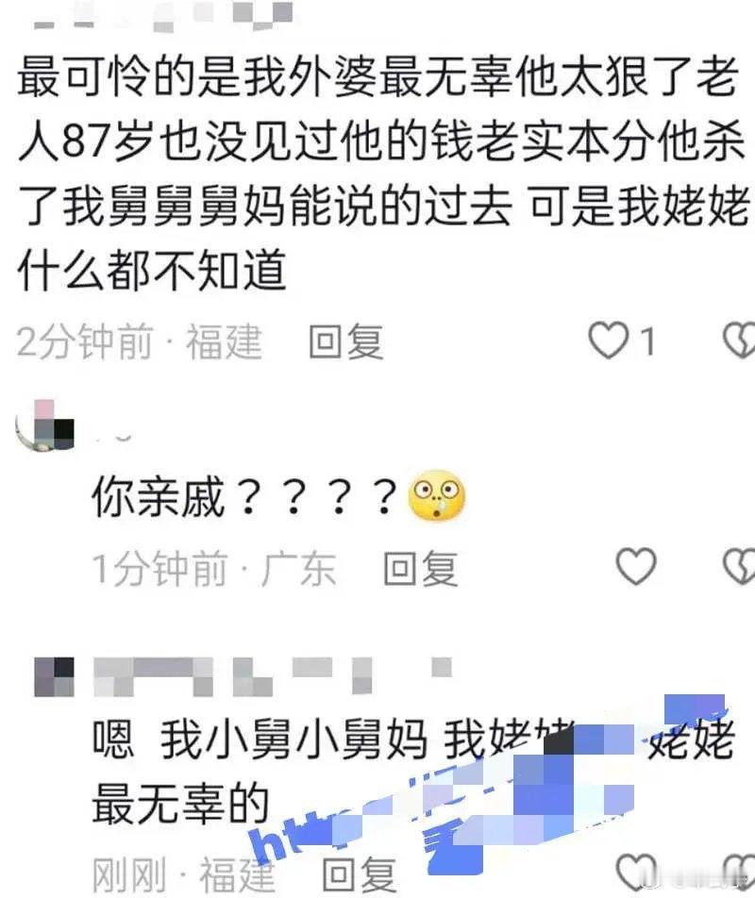Screen dimensions: 755x898
Task: Tap the 2分钟前 · 福建 timestamp
Action: tap(140, 341)
